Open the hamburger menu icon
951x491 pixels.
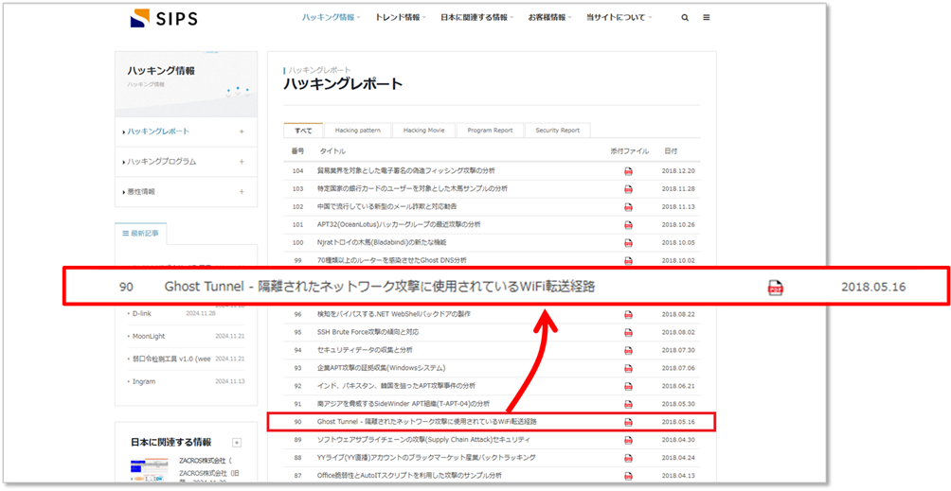tap(707, 18)
